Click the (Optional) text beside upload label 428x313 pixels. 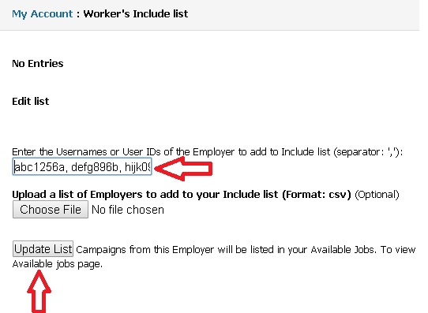click(x=377, y=195)
